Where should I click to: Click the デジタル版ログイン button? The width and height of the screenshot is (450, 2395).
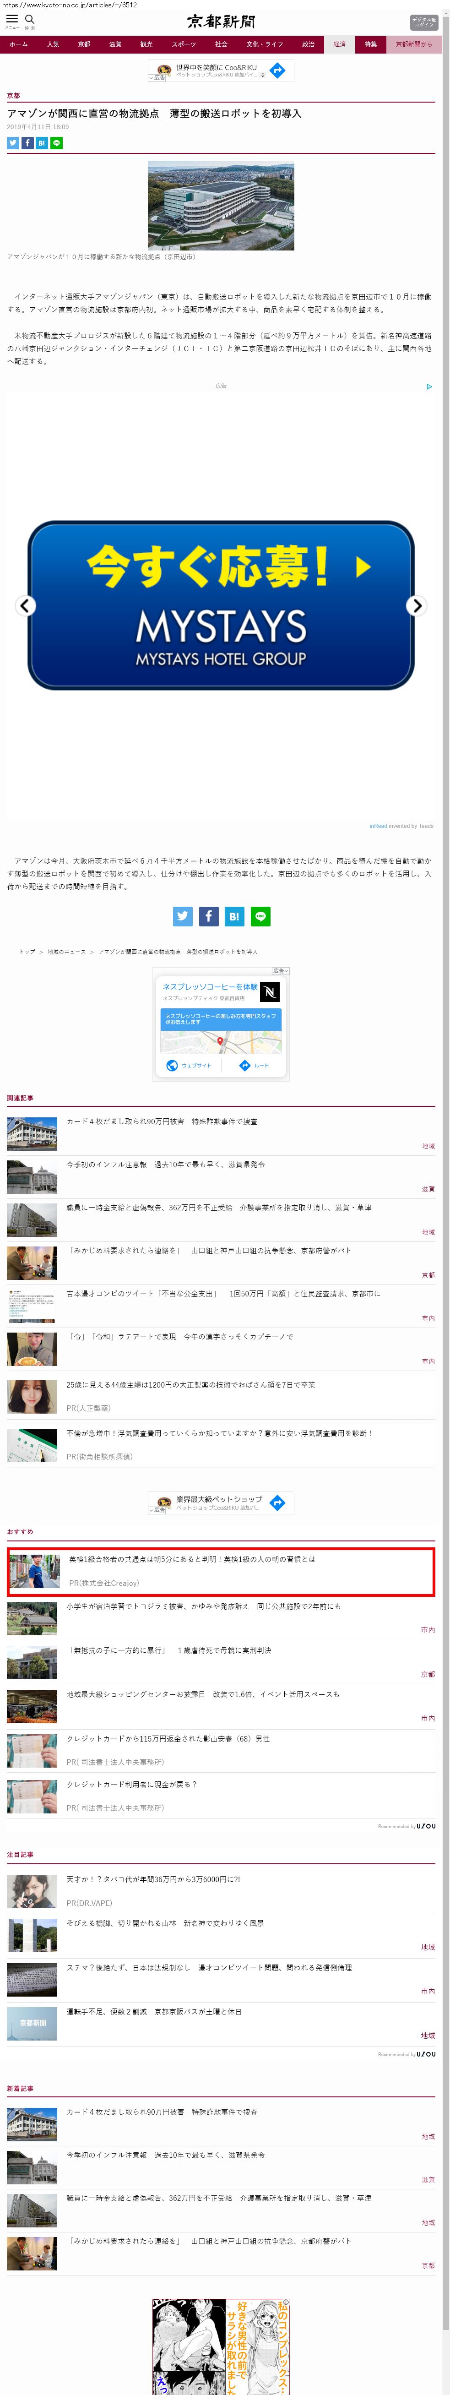click(423, 22)
